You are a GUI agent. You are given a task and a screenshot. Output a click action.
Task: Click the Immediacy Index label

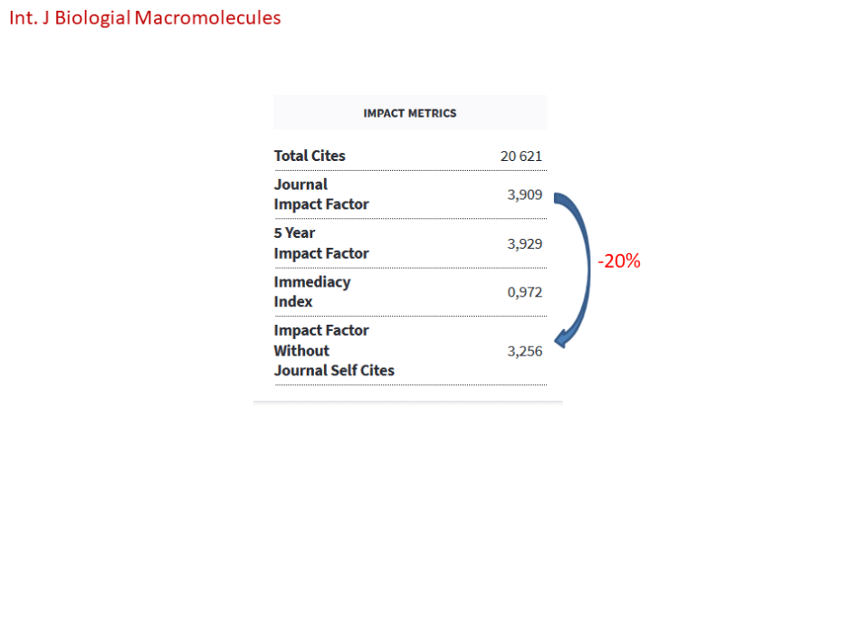(x=312, y=291)
